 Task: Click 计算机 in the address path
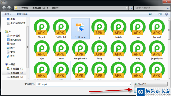click(x=25, y=8)
